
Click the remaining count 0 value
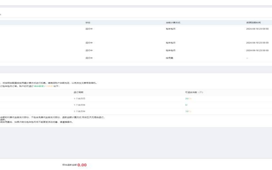pyautogui.click(x=186, y=105)
